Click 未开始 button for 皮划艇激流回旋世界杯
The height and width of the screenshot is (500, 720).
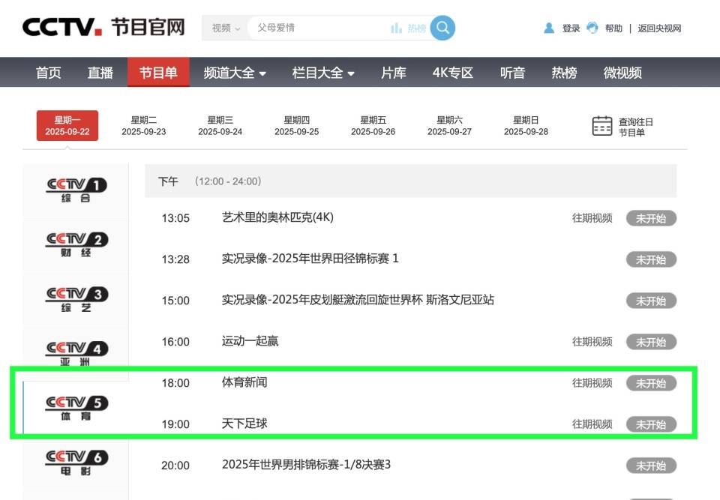651,301
